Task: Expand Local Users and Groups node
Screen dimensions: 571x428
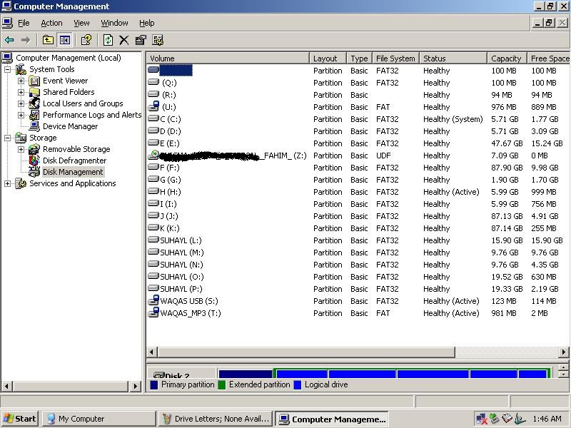Action: coord(21,103)
